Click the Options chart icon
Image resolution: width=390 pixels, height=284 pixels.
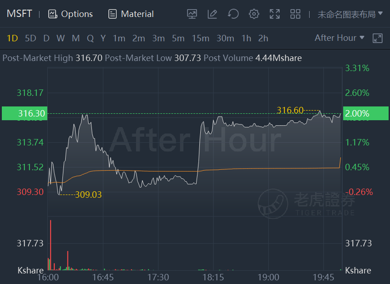pyautogui.click(x=52, y=14)
